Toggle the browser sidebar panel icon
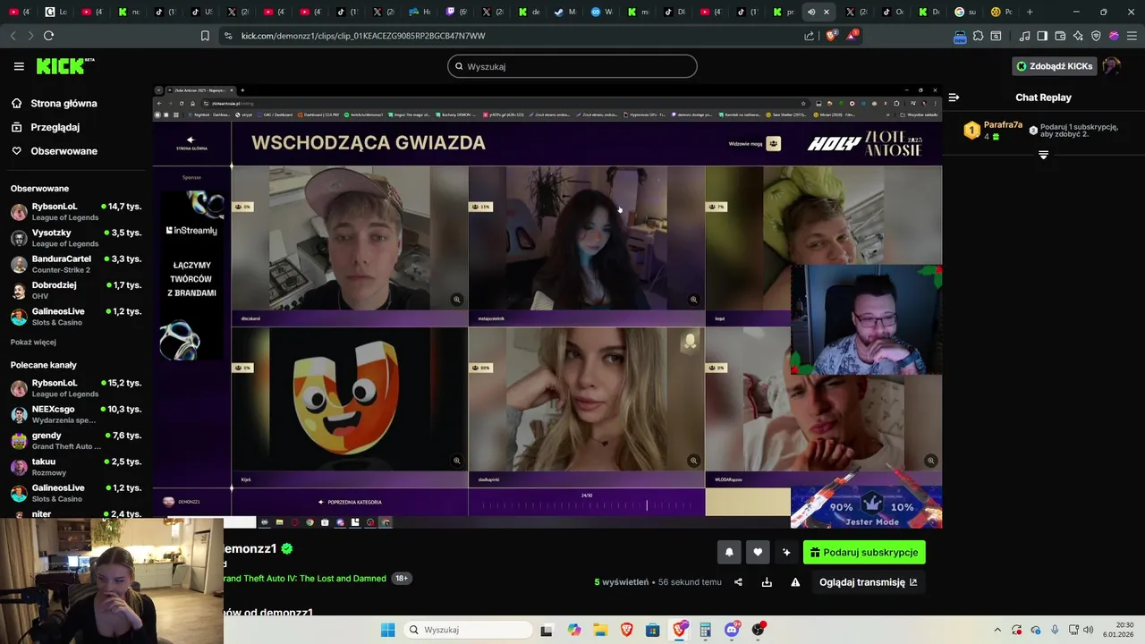 coord(1042,36)
